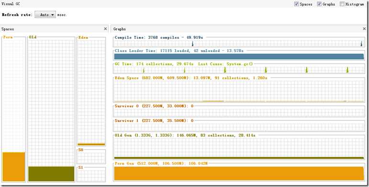Click the Compile Time label

point(159,37)
